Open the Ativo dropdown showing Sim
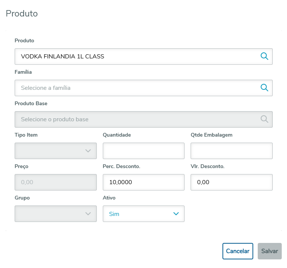Screen dimensions: 287x268 tap(144, 214)
